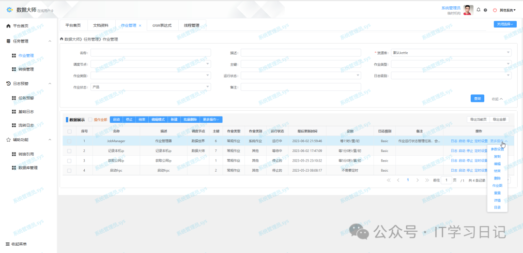523x253 pixels.
Task: Click the grid icon beside 数据库管理
Action: tap(14, 168)
